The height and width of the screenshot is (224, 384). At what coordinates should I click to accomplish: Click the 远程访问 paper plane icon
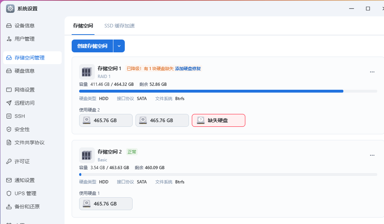(x=9, y=103)
